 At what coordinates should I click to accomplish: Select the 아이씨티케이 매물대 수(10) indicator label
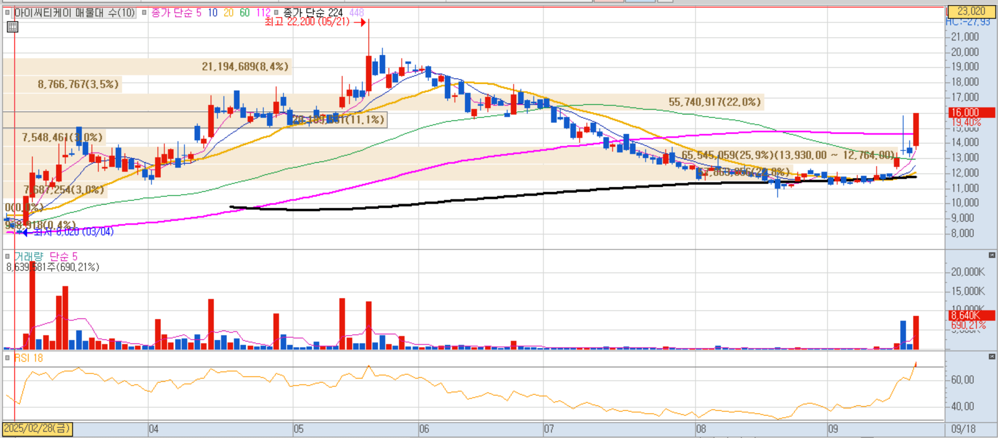[x=75, y=12]
